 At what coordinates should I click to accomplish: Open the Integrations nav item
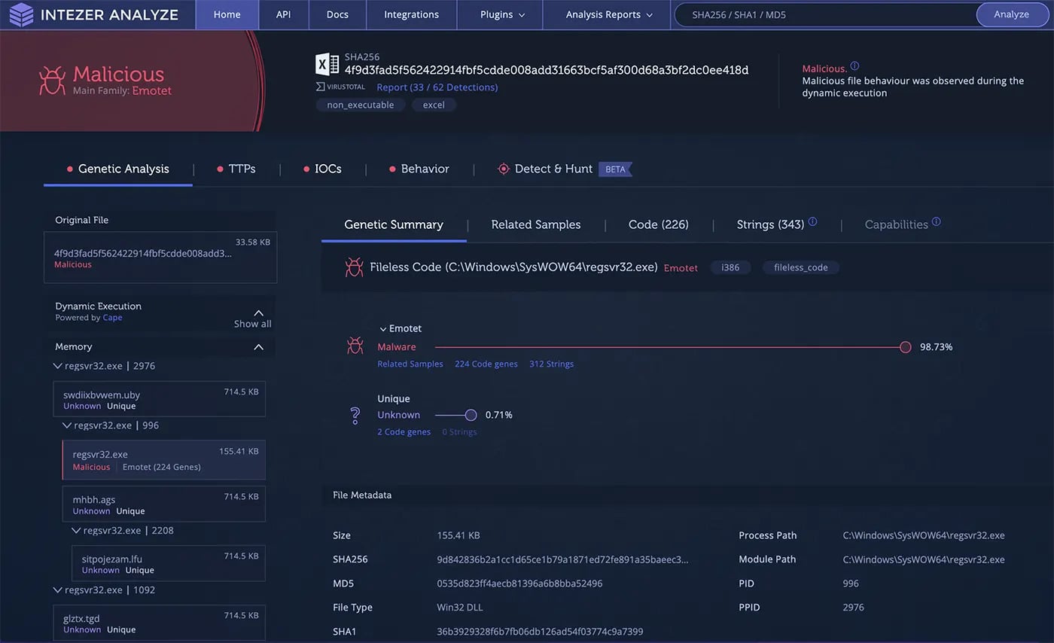coord(411,14)
